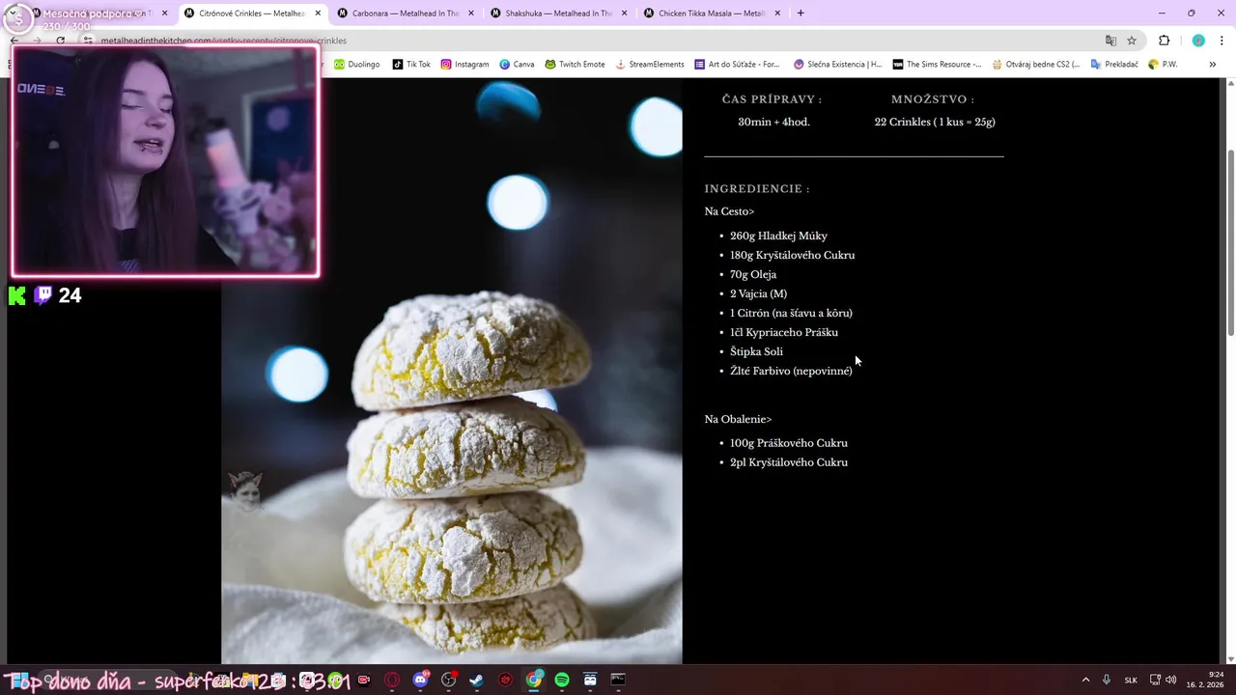Open the red gear app in taskbar
This screenshot has width=1236, height=695.
pyautogui.click(x=505, y=680)
